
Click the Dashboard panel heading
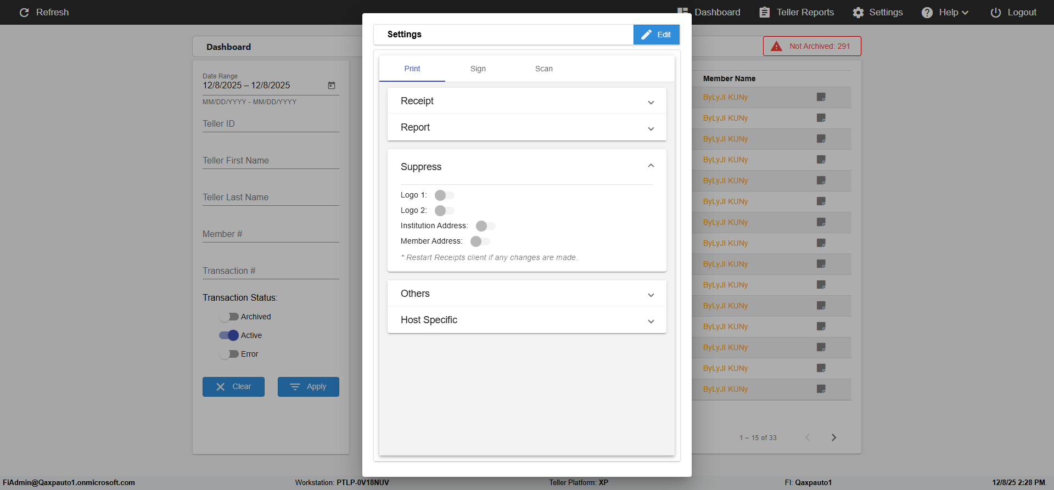coord(228,47)
